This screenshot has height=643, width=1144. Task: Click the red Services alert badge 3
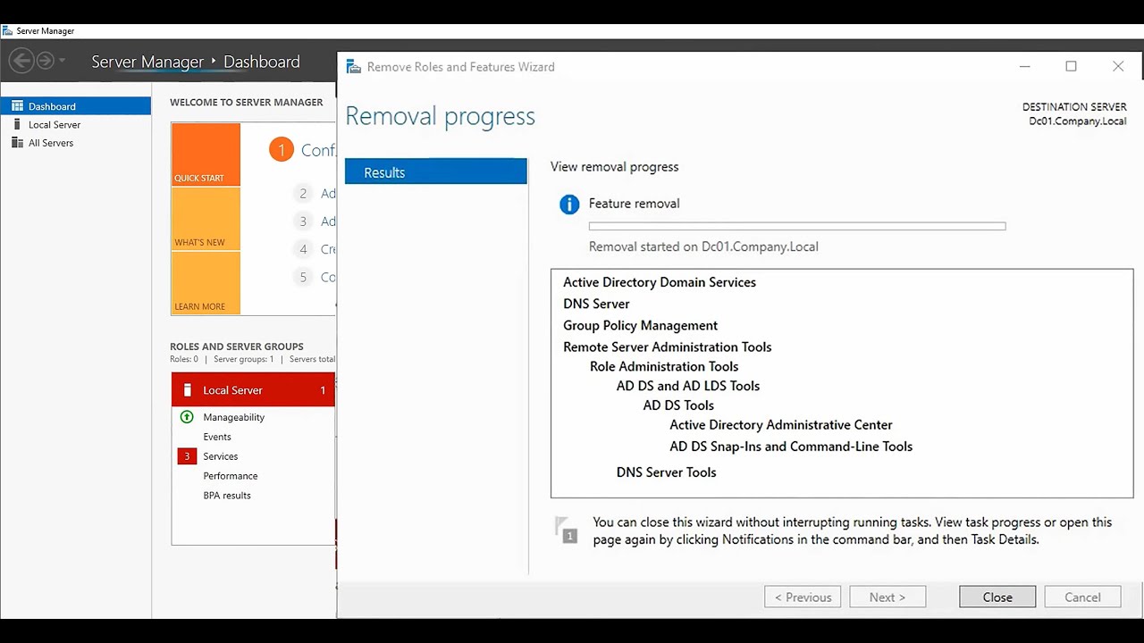(x=187, y=456)
